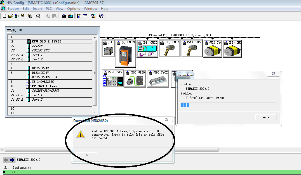The image size is (301, 175).
Task: Click the HW Config application icon in the title bar
Action: 3,3
